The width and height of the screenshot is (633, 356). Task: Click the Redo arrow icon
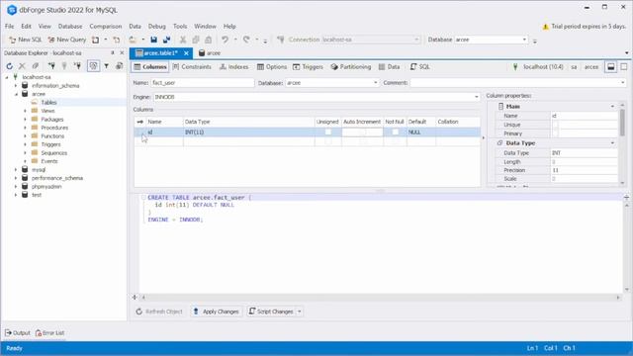[246, 40]
